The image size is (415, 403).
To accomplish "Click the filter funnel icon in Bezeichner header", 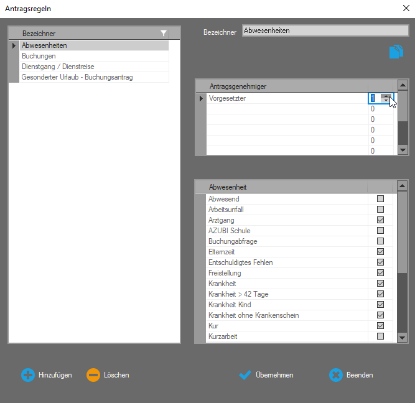I will pyautogui.click(x=164, y=33).
